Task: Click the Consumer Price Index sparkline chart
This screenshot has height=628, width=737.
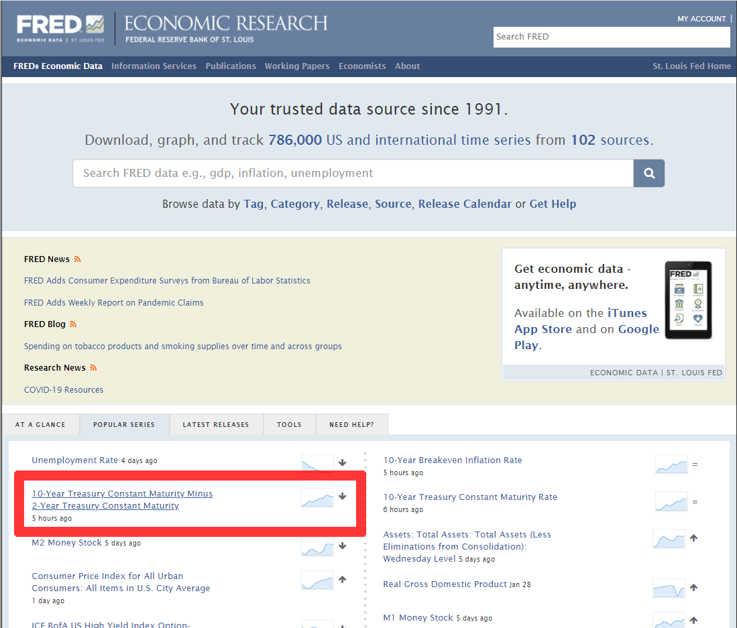Action: [317, 580]
